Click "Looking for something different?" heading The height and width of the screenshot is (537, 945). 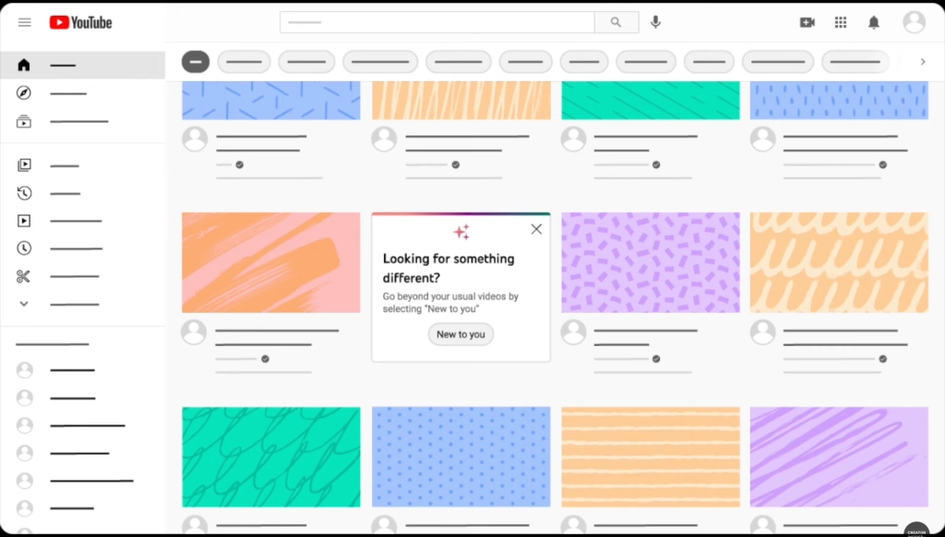(449, 268)
